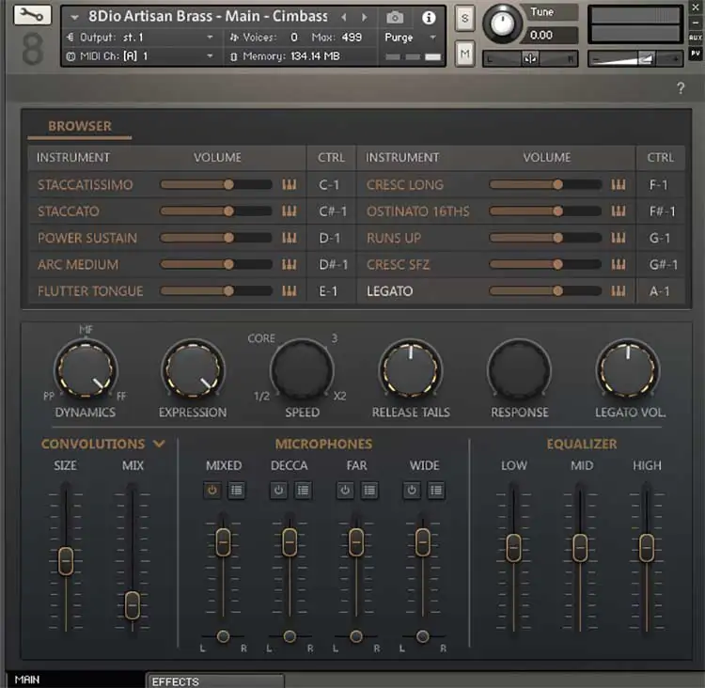
Task: Adjust the Staccato volume slider
Action: pyautogui.click(x=216, y=211)
